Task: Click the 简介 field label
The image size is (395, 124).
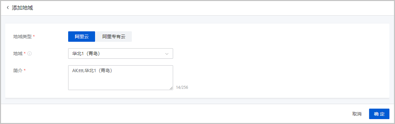Action: pyautogui.click(x=18, y=71)
